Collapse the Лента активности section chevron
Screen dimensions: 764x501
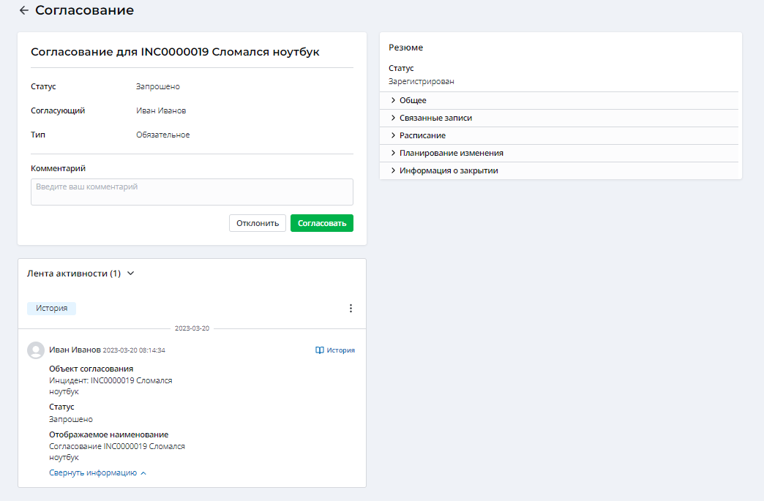[131, 274]
